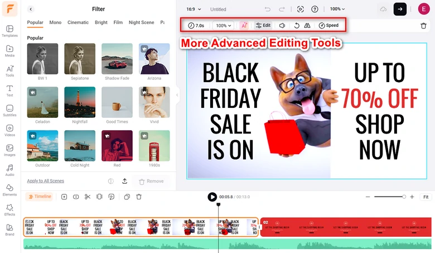Open the help question mark
This screenshot has height=253, width=435.
315,9
